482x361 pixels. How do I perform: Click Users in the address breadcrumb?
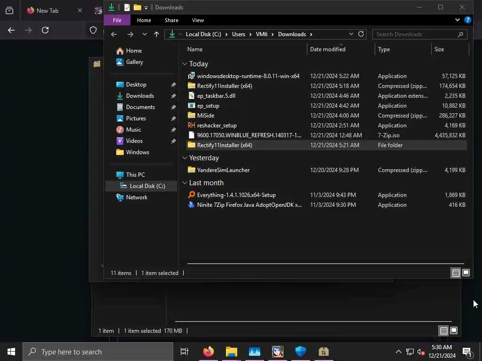(239, 34)
